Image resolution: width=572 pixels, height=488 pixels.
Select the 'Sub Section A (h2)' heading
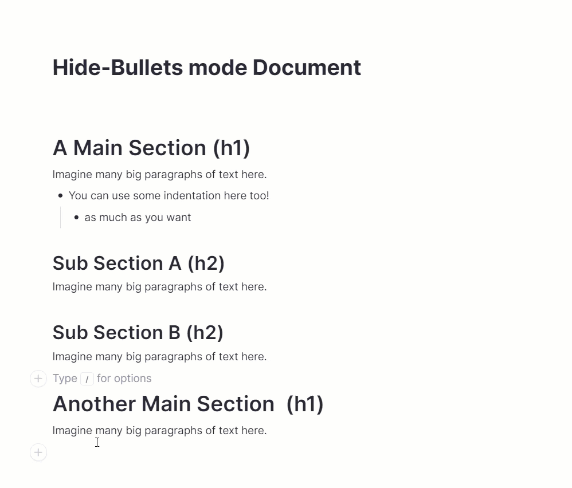click(x=138, y=263)
